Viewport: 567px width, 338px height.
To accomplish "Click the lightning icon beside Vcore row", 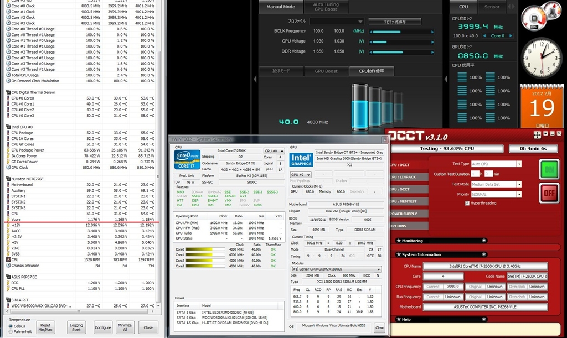I will tap(8, 219).
